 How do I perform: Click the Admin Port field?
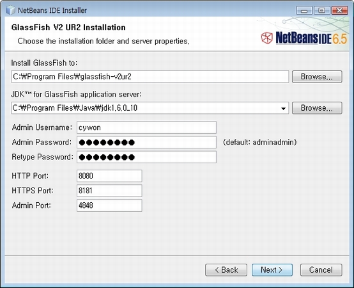pyautogui.click(x=109, y=205)
